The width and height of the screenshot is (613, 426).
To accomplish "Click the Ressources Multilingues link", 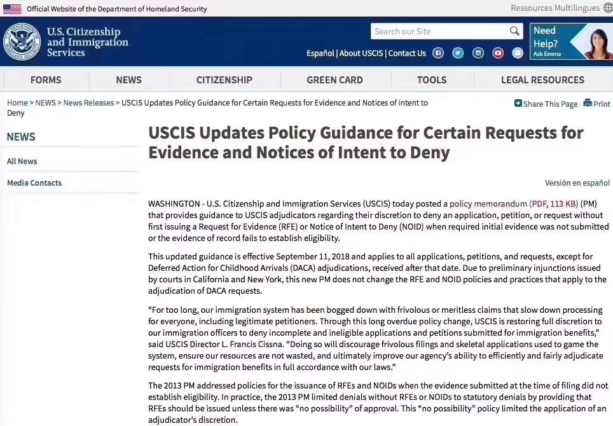I will pos(555,8).
